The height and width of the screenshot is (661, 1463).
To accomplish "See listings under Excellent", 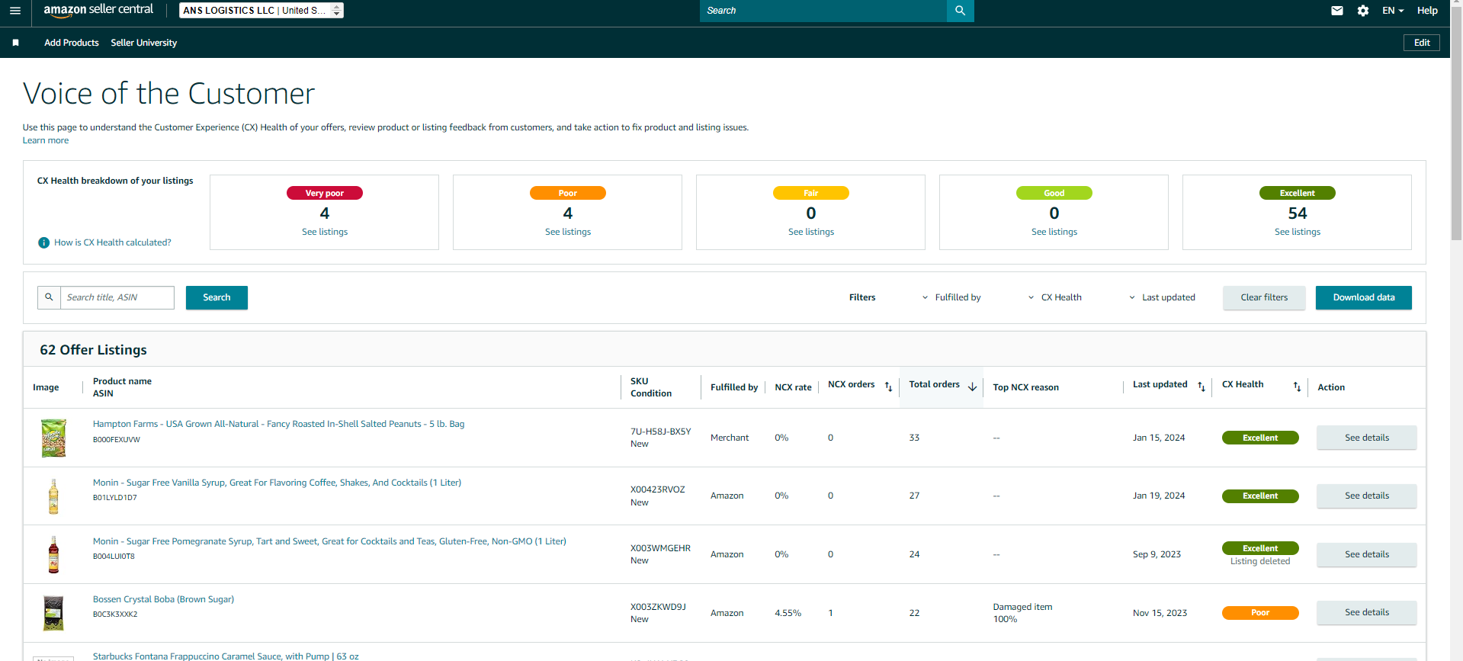I will click(1298, 232).
